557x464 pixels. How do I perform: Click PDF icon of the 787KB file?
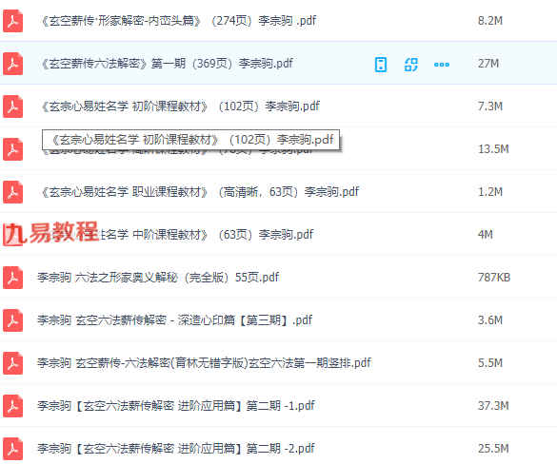[x=12, y=278]
